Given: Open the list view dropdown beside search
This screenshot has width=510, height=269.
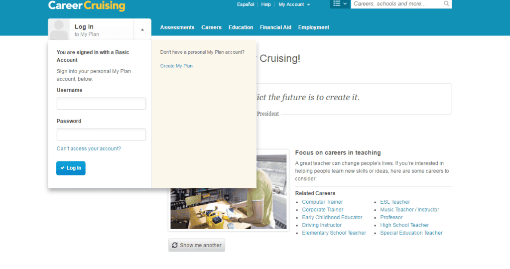Looking at the screenshot, I should [x=340, y=3].
